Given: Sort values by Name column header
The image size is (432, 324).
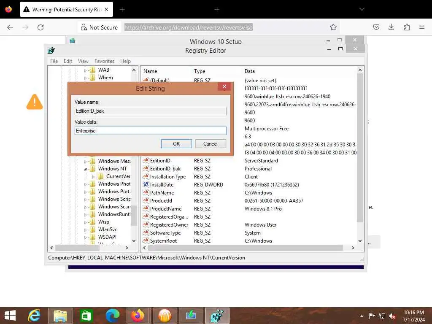Looking at the screenshot, I should (x=150, y=71).
